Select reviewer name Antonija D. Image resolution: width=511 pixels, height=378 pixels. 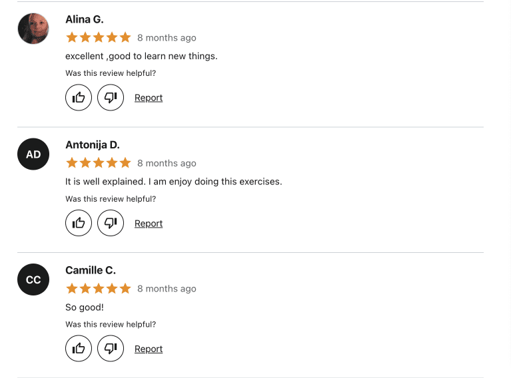pos(93,145)
